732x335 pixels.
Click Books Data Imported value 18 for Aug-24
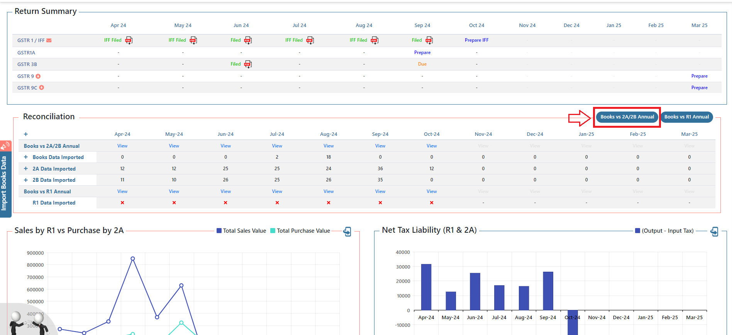coord(329,157)
